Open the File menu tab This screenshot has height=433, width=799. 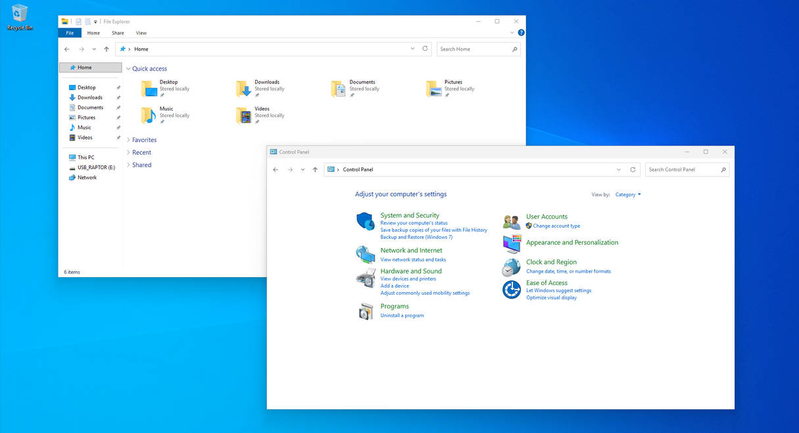70,33
